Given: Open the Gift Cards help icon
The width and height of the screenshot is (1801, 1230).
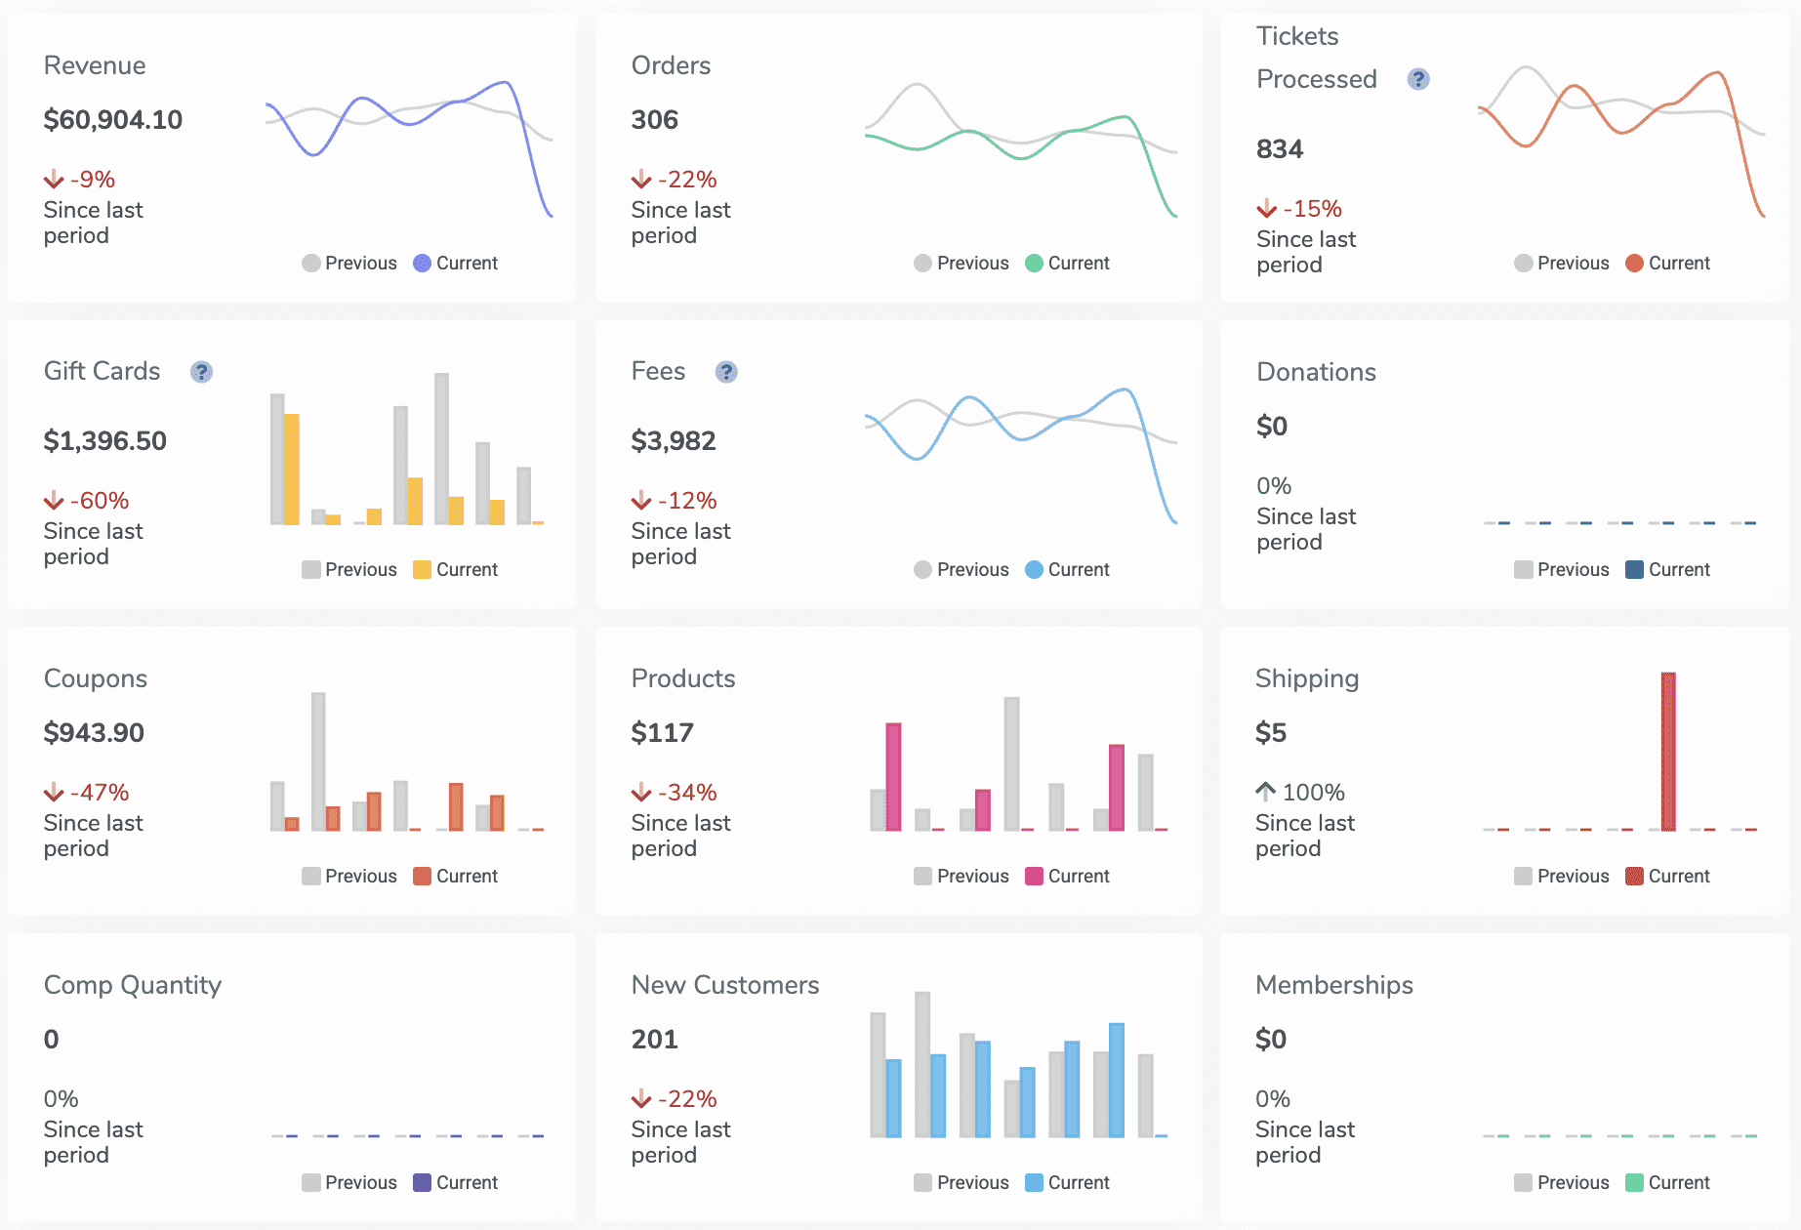Looking at the screenshot, I should click(201, 372).
